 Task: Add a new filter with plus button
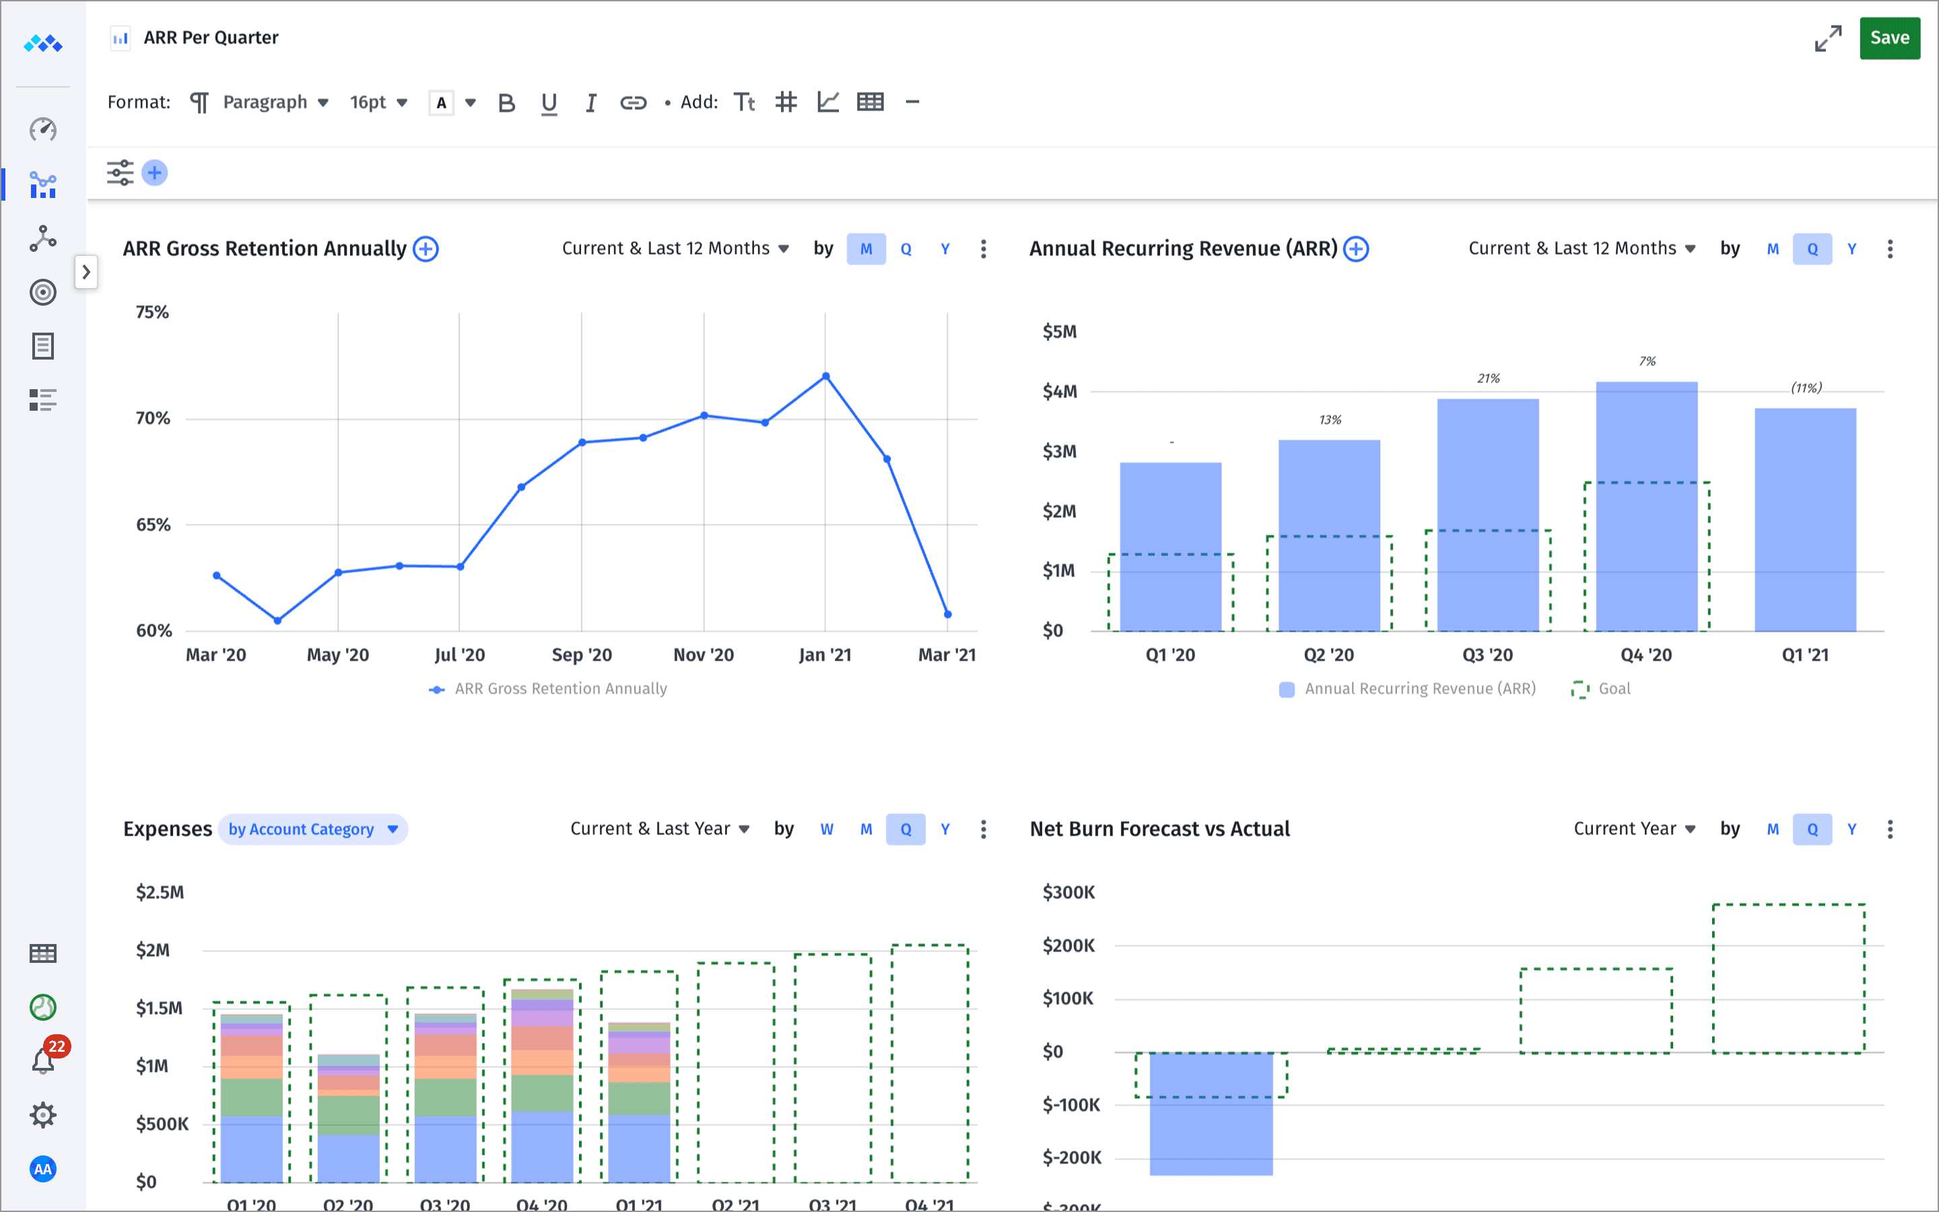[155, 173]
